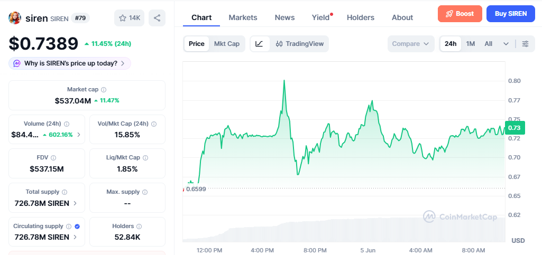542x255 pixels.
Task: Open the share icon button
Action: (x=157, y=18)
